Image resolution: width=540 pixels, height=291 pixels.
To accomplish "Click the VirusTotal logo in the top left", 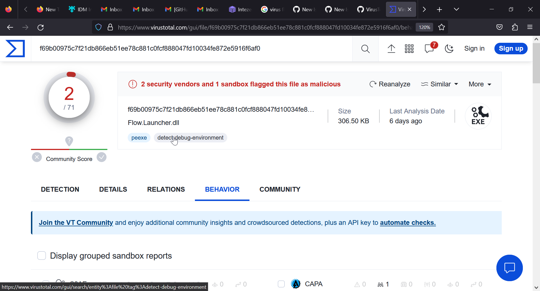I will coord(15,48).
